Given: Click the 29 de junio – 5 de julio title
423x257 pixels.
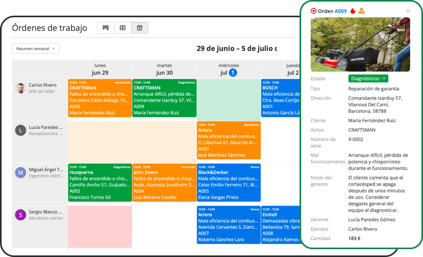Looking at the screenshot, I should click(x=237, y=49).
